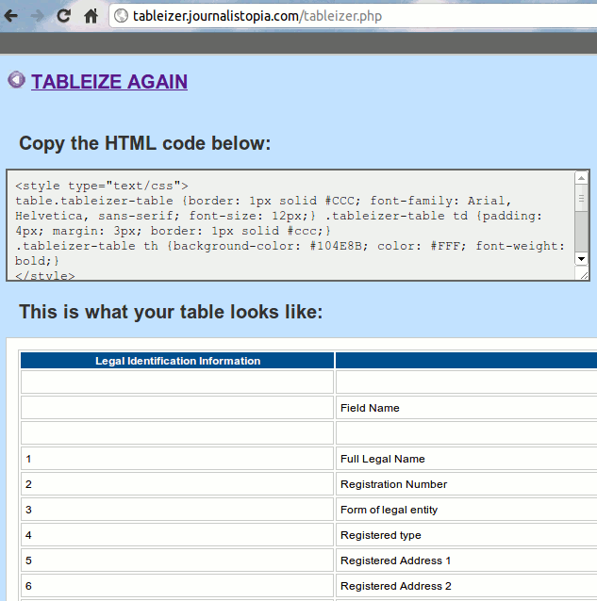Click the Registered Address 1 cell
Screen dimensions: 597x601
(466, 560)
